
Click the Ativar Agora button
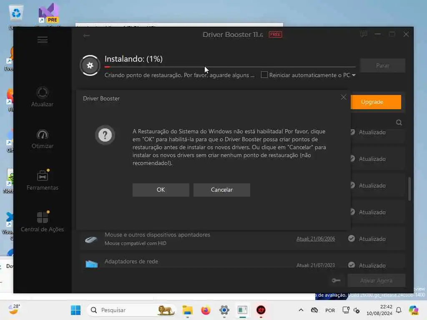pyautogui.click(x=377, y=280)
